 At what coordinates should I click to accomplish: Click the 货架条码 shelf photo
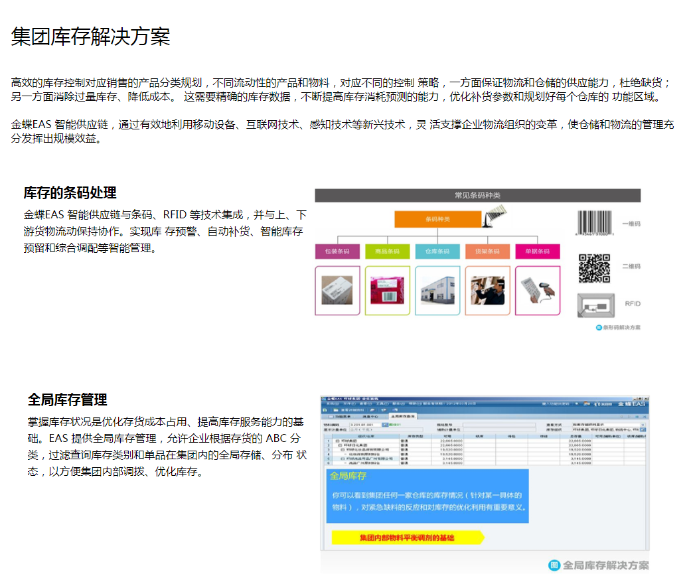pyautogui.click(x=487, y=291)
